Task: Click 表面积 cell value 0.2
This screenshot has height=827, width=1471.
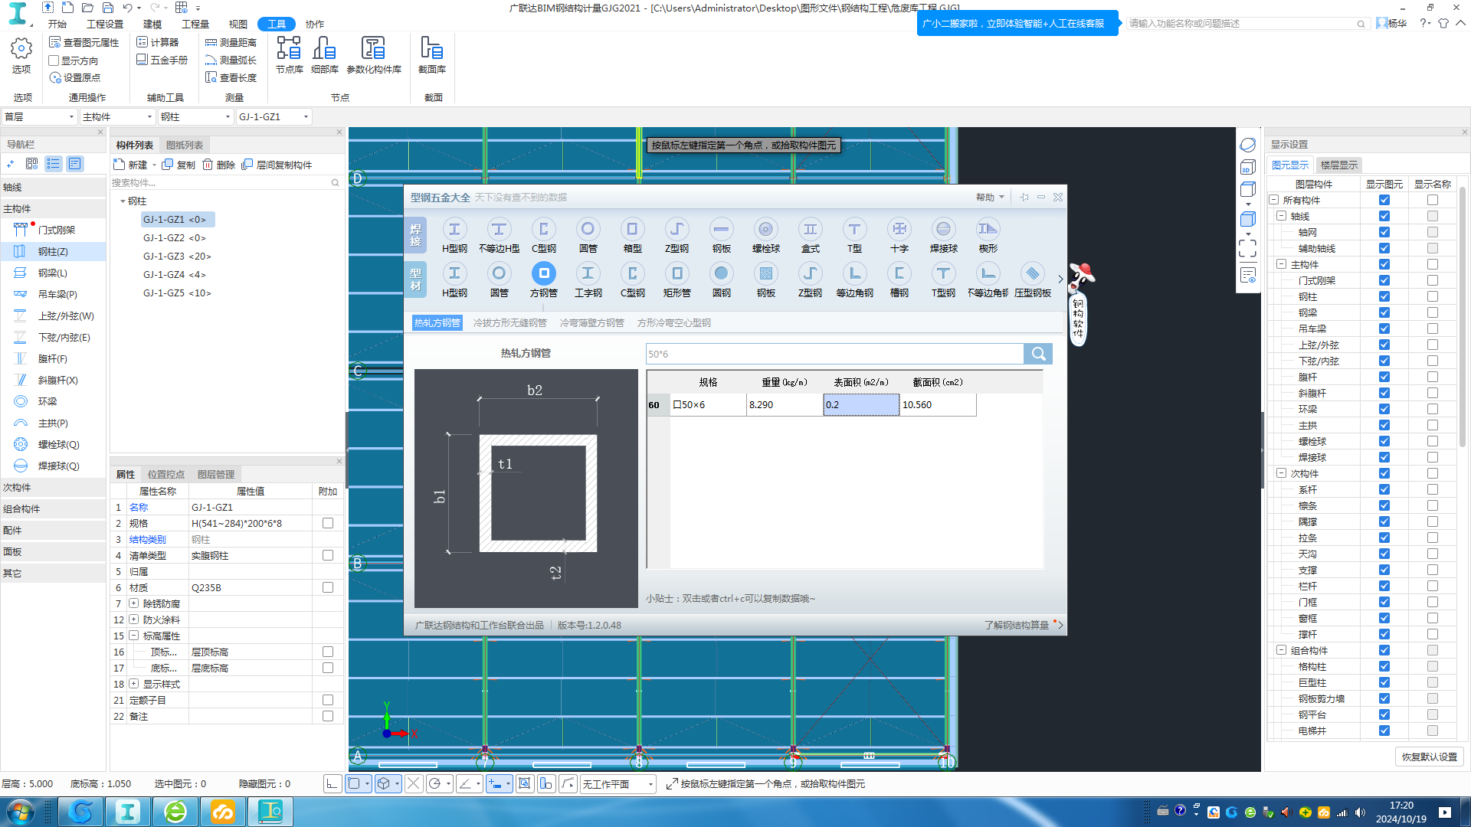Action: 861,405
